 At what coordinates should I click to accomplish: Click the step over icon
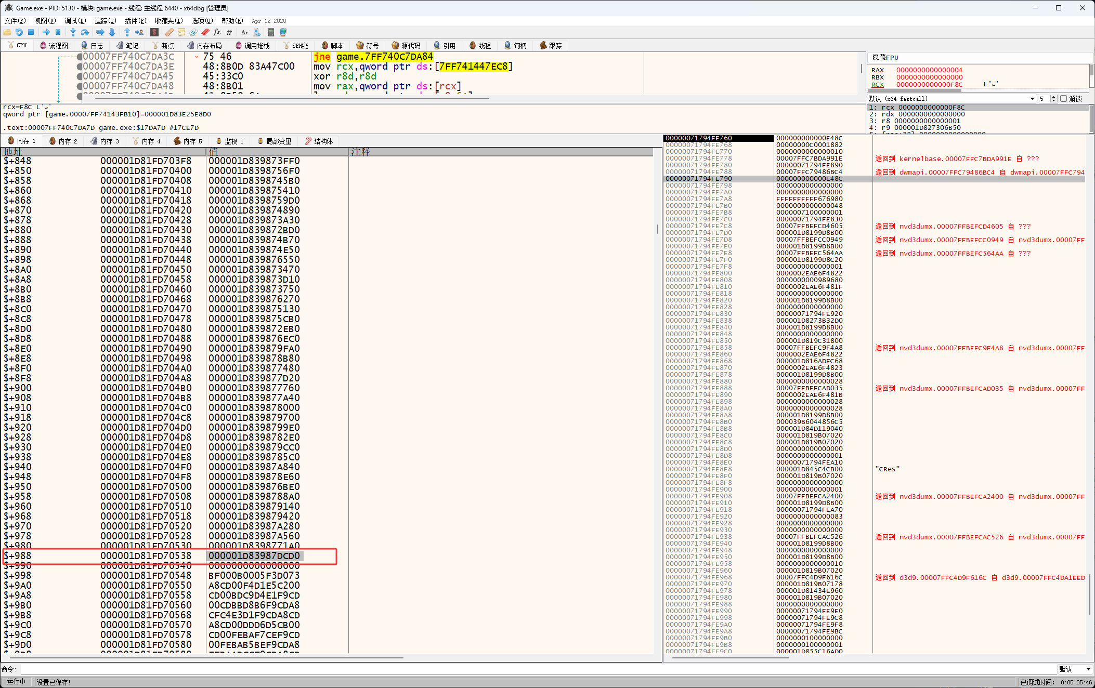[x=85, y=32]
